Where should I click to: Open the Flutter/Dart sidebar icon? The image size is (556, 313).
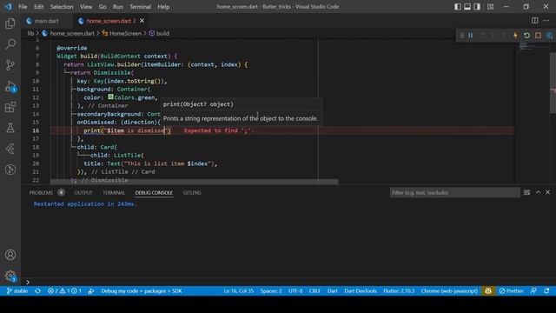10,149
